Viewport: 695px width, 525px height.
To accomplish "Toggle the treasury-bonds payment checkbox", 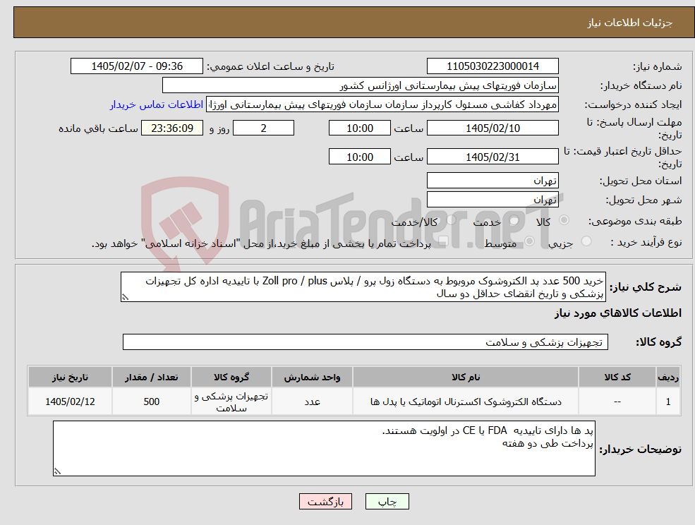I will [x=442, y=241].
